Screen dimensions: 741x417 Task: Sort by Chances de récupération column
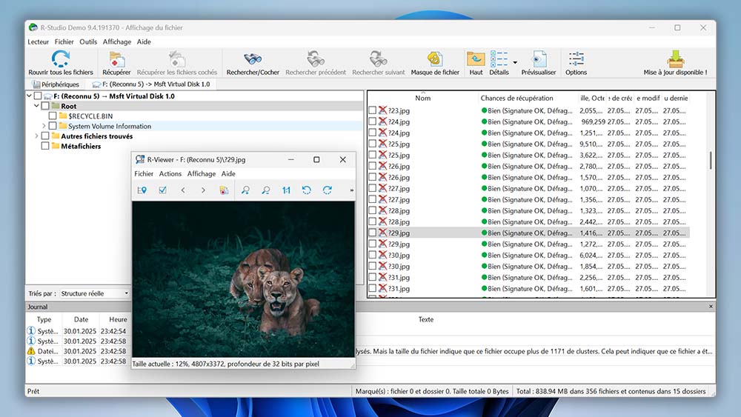tap(517, 99)
